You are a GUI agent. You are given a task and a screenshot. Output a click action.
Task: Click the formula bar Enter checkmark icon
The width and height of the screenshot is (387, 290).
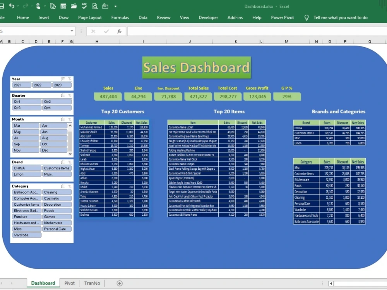click(x=106, y=31)
